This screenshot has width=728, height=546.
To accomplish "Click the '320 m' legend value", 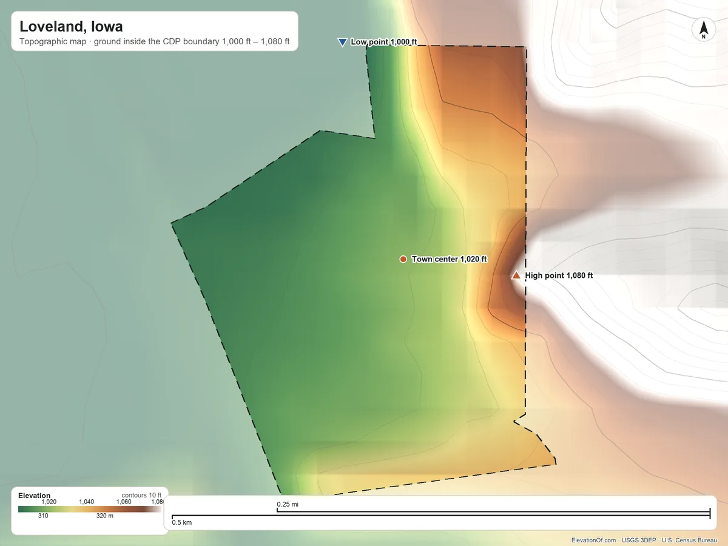I will click(x=105, y=516).
